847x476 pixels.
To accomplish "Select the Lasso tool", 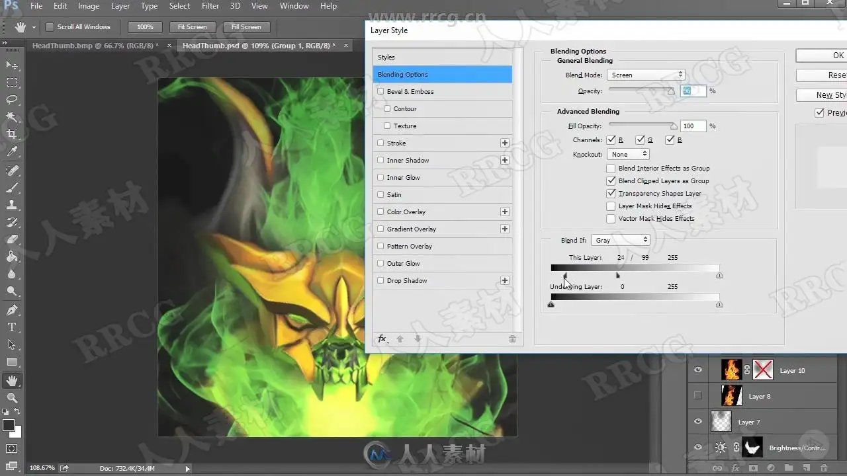I will coord(12,100).
